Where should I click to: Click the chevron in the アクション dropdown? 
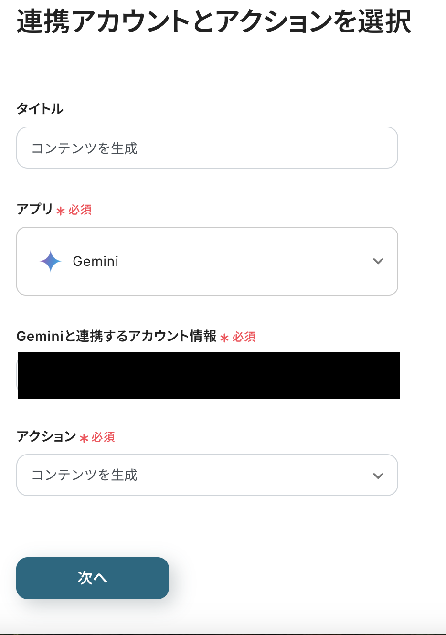[378, 476]
